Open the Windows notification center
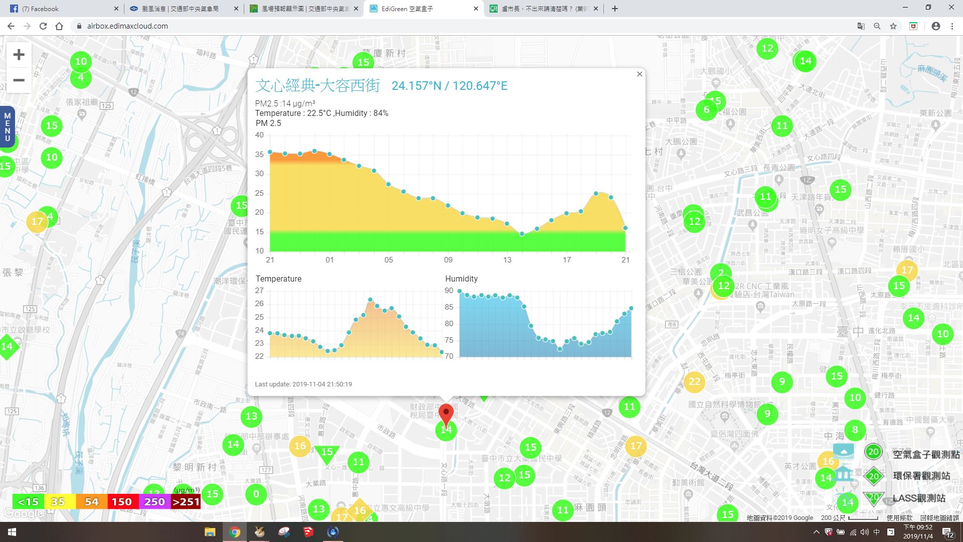This screenshot has width=963, height=542. tap(948, 532)
